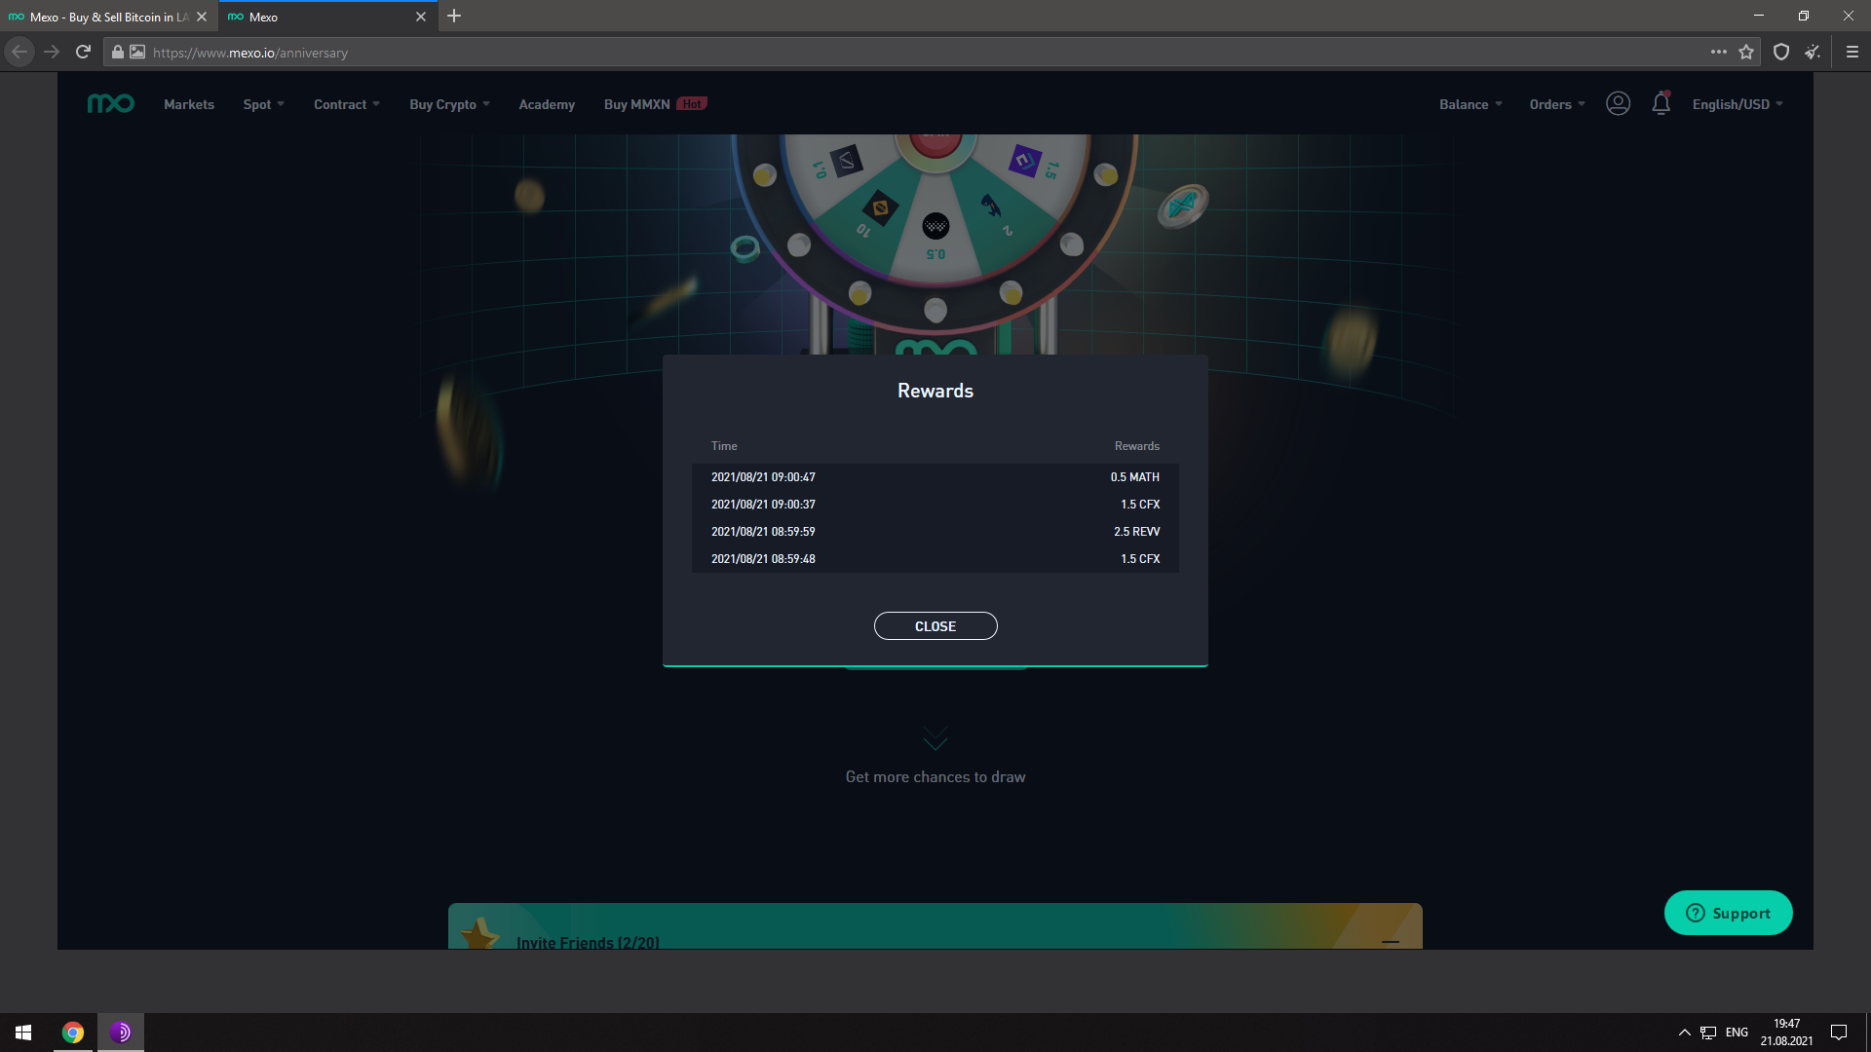
Task: Expand the Spot dropdown menu
Action: point(263,104)
